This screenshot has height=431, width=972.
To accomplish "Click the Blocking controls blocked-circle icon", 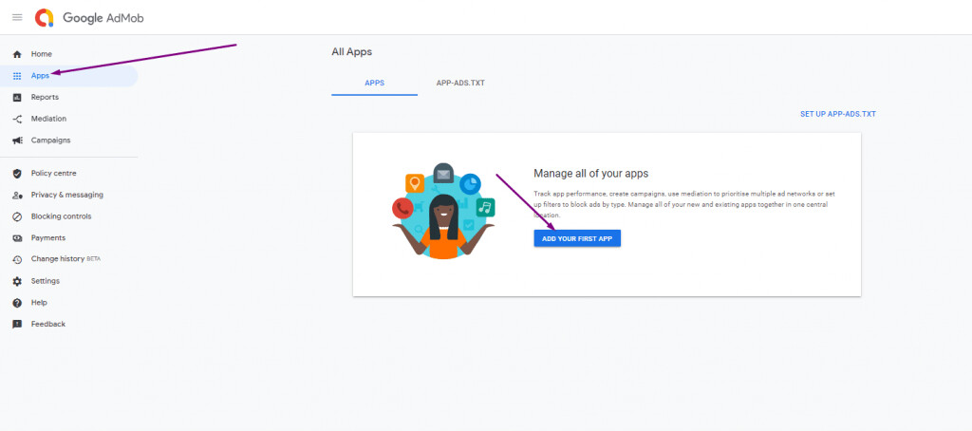I will tap(17, 217).
